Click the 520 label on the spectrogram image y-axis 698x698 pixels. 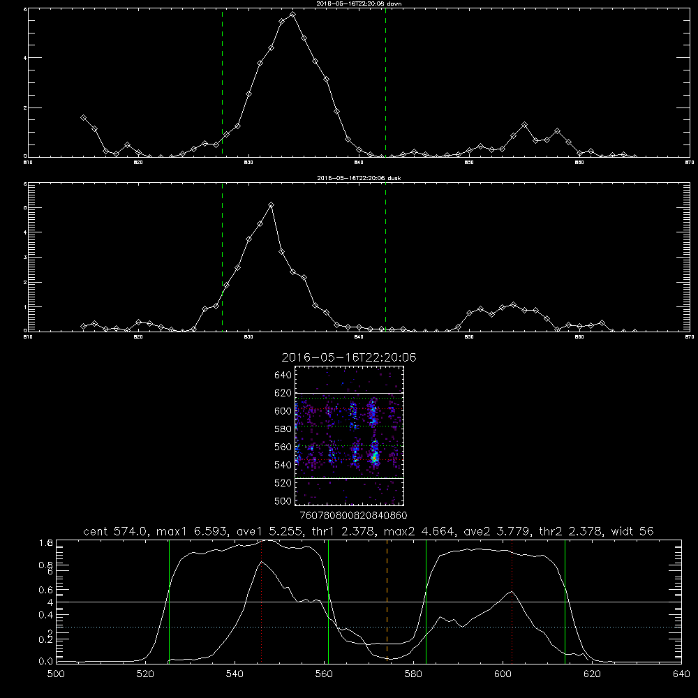[x=283, y=483]
